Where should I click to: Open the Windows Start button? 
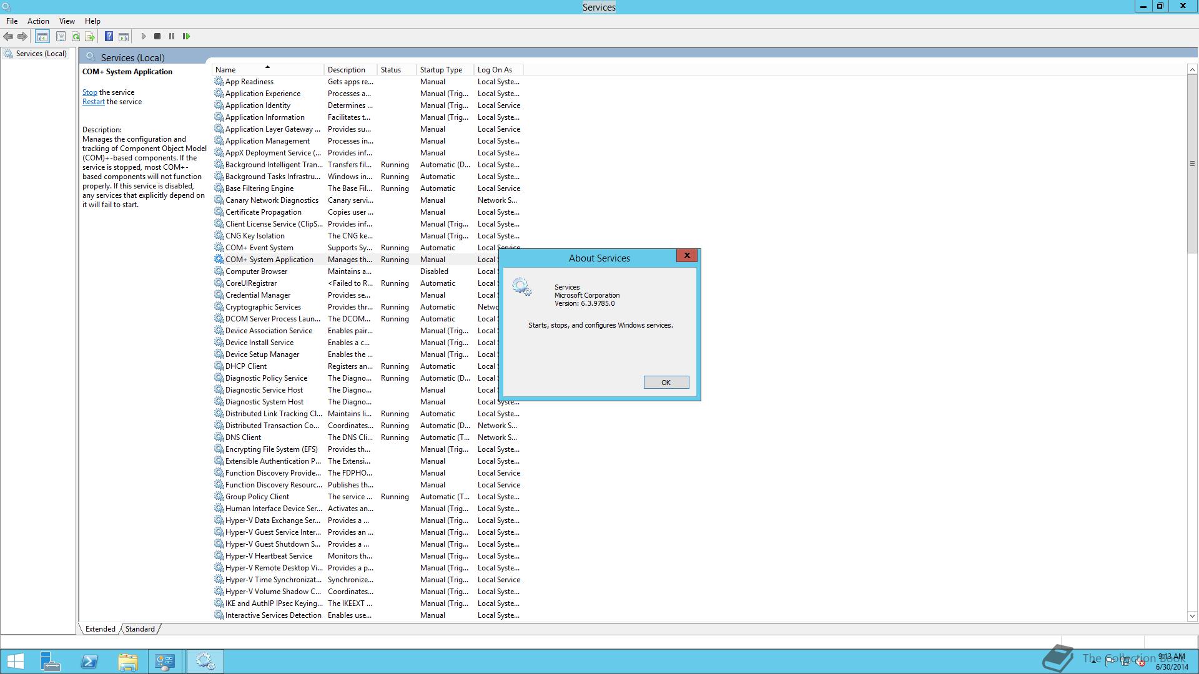coord(16,662)
